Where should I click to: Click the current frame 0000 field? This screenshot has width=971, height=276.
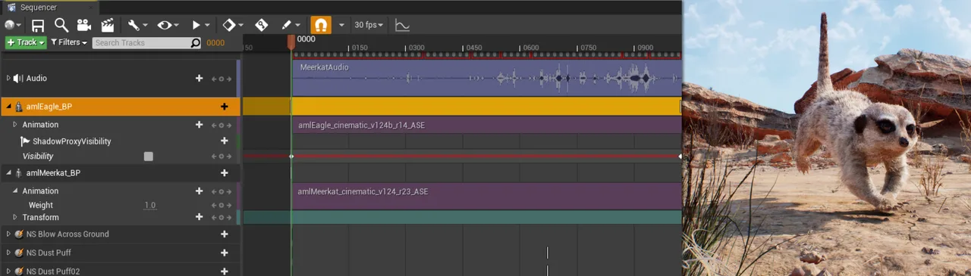point(215,43)
